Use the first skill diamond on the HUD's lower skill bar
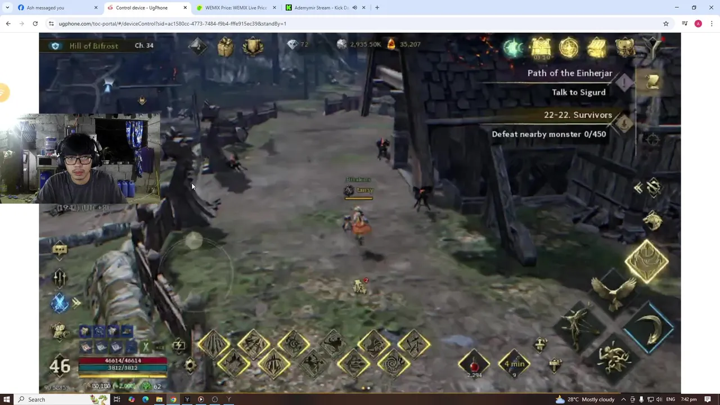The height and width of the screenshot is (405, 720). coord(214,344)
